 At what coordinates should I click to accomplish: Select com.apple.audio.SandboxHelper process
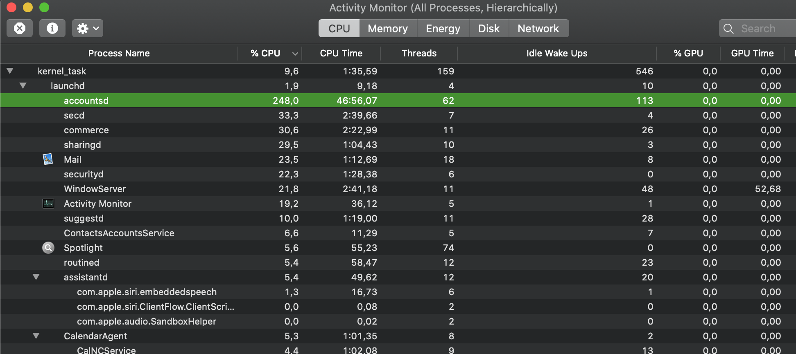pyautogui.click(x=398, y=321)
